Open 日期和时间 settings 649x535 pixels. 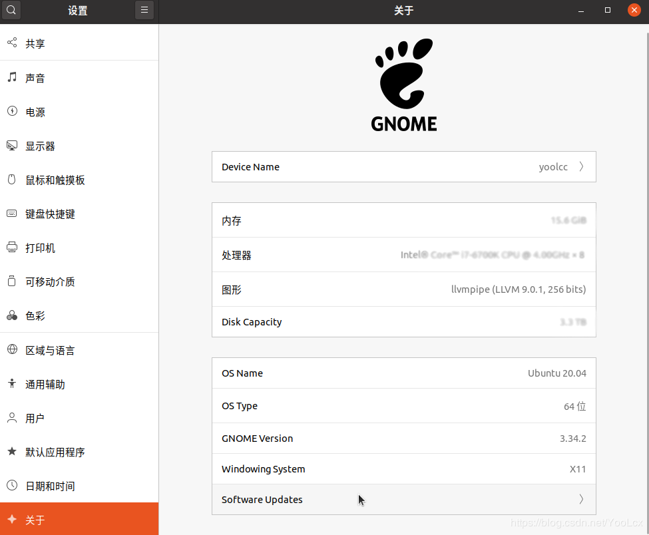point(50,486)
